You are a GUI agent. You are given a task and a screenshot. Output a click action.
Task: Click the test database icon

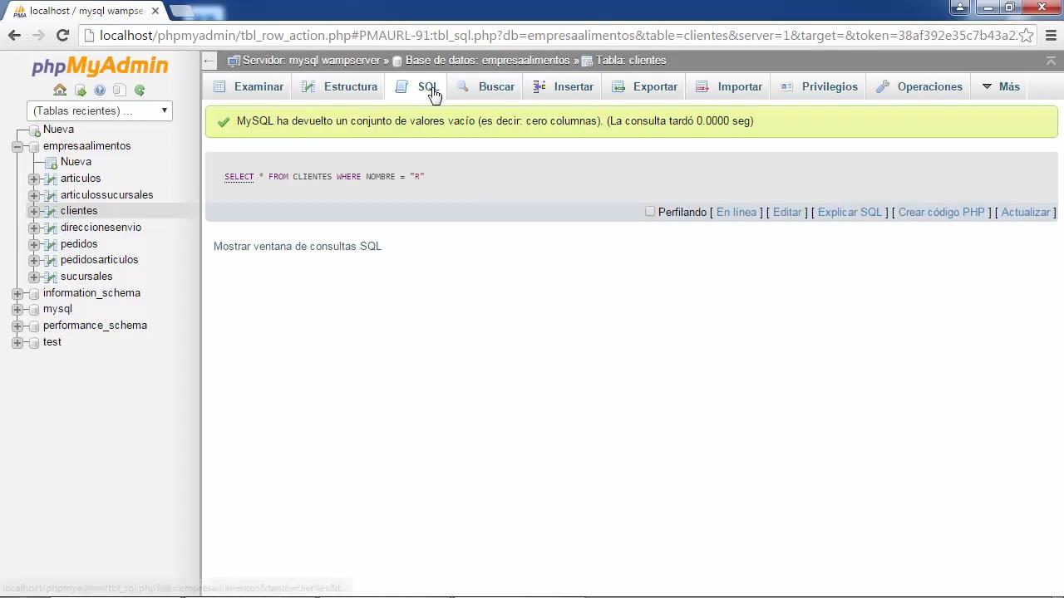(x=34, y=342)
